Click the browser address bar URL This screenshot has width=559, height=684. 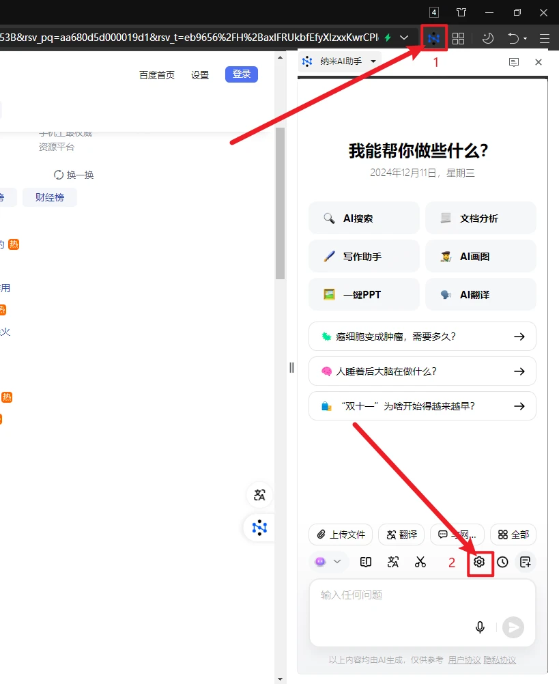189,38
